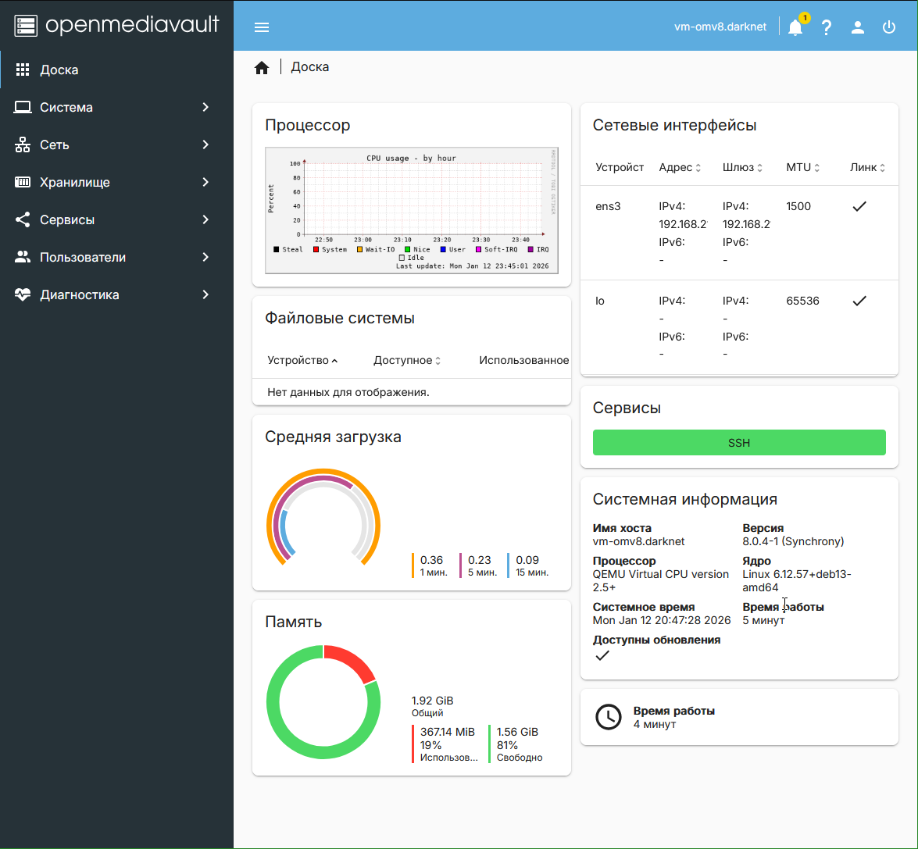Expand the Сеть menu chevron
This screenshot has width=918, height=849.
pos(205,144)
